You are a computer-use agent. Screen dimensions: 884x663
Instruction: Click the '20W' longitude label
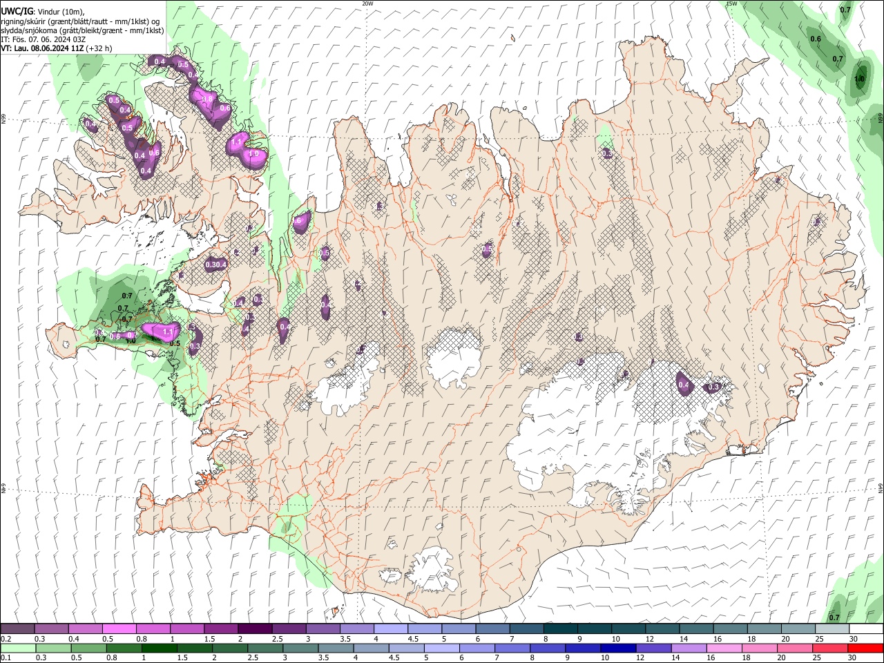coord(367,3)
